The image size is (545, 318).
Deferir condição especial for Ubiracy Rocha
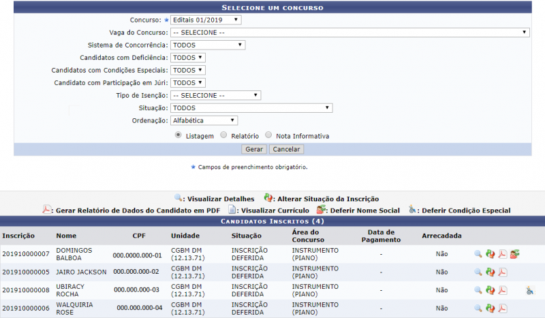(x=530, y=290)
